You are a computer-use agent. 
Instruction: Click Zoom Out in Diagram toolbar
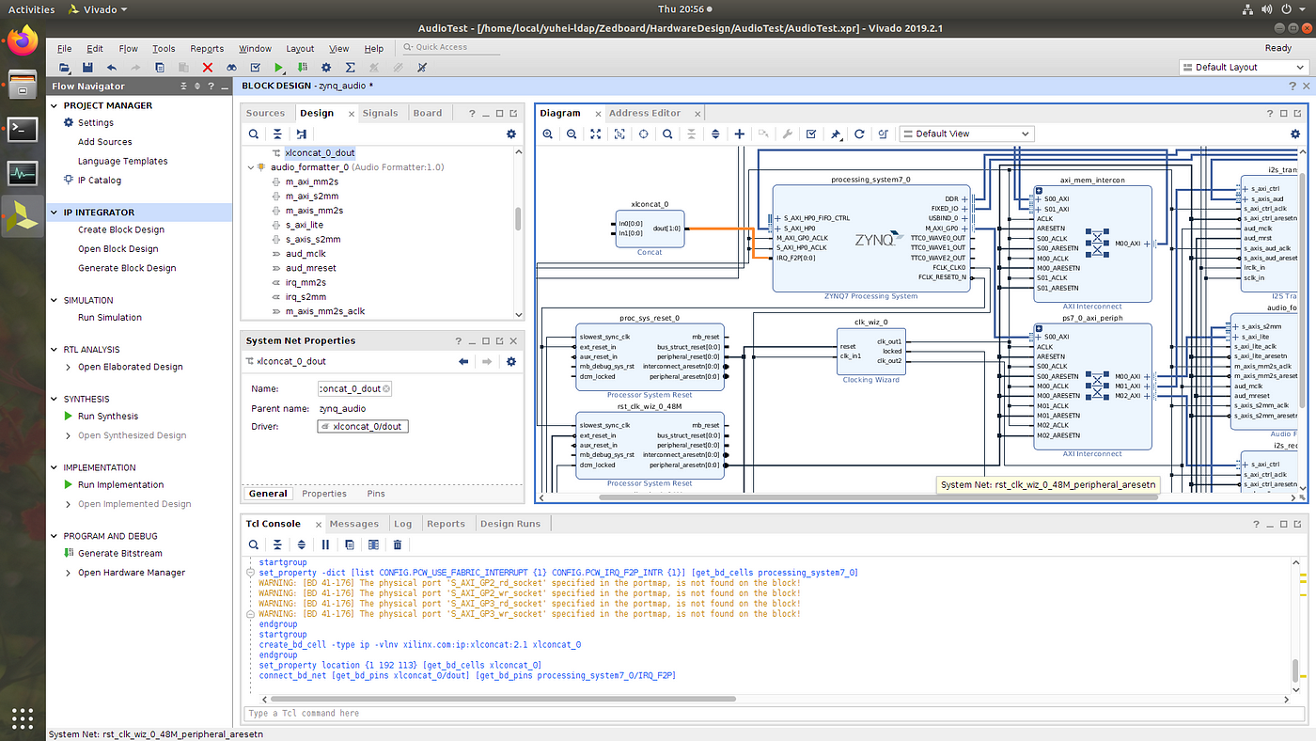[x=572, y=134]
